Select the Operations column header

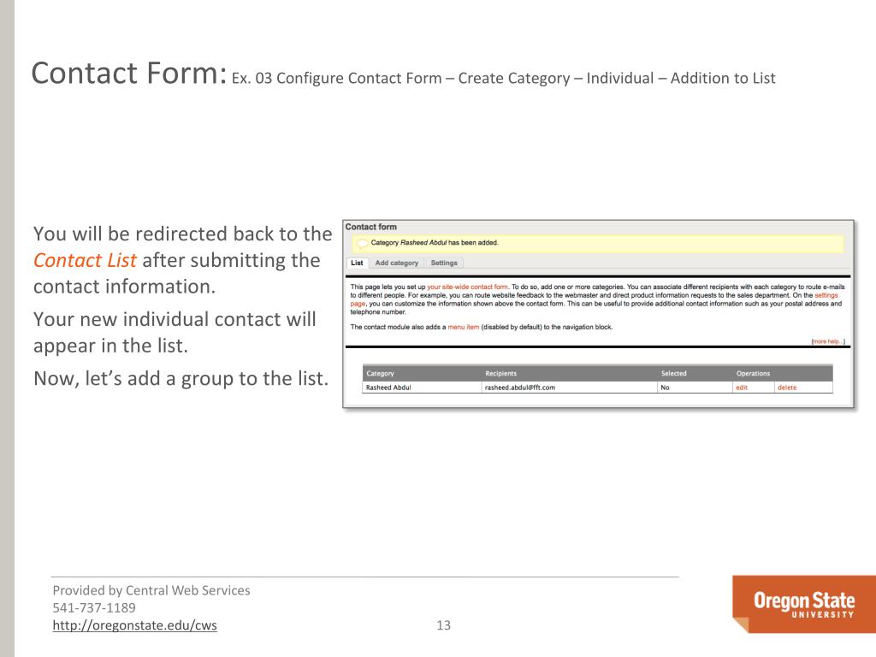tap(753, 374)
